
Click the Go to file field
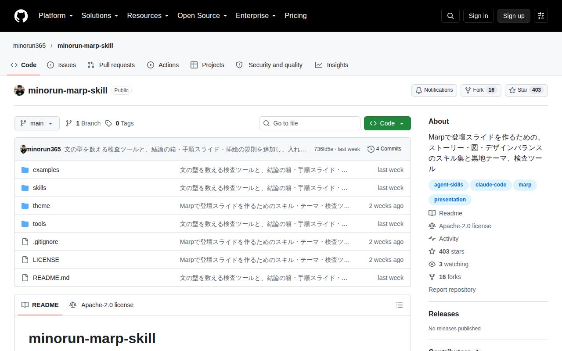[x=310, y=123]
